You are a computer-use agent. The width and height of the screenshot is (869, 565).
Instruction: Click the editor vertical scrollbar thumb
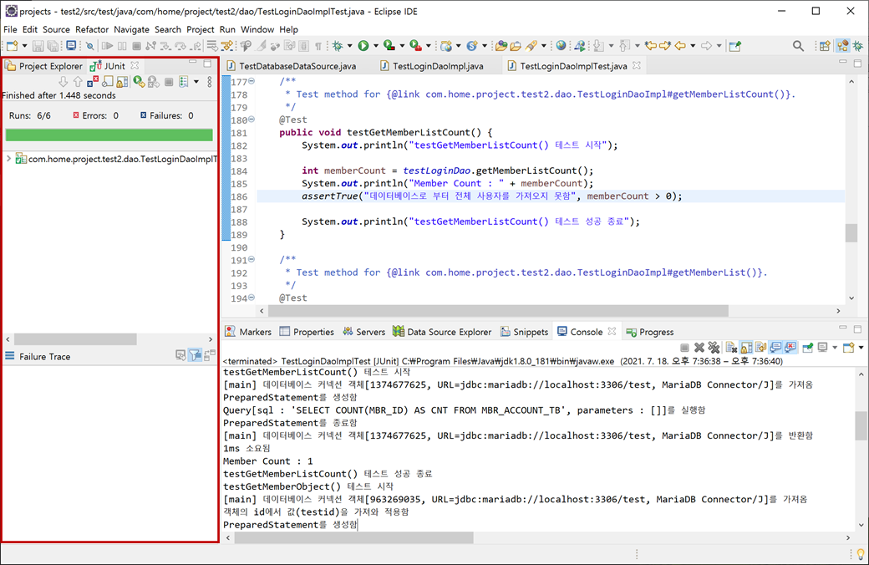(x=851, y=233)
